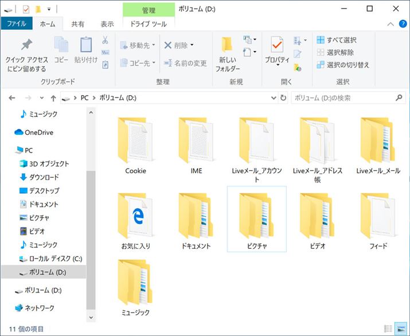Select the ビデオ folder in file pane

318,221
